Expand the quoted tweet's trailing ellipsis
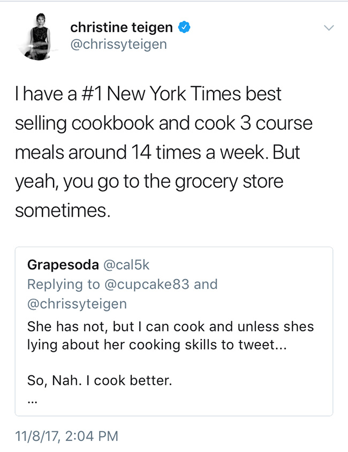 [32, 399]
